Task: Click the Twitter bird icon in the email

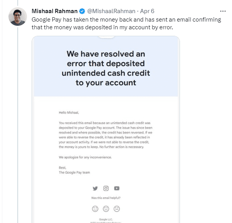Action: coord(95,188)
